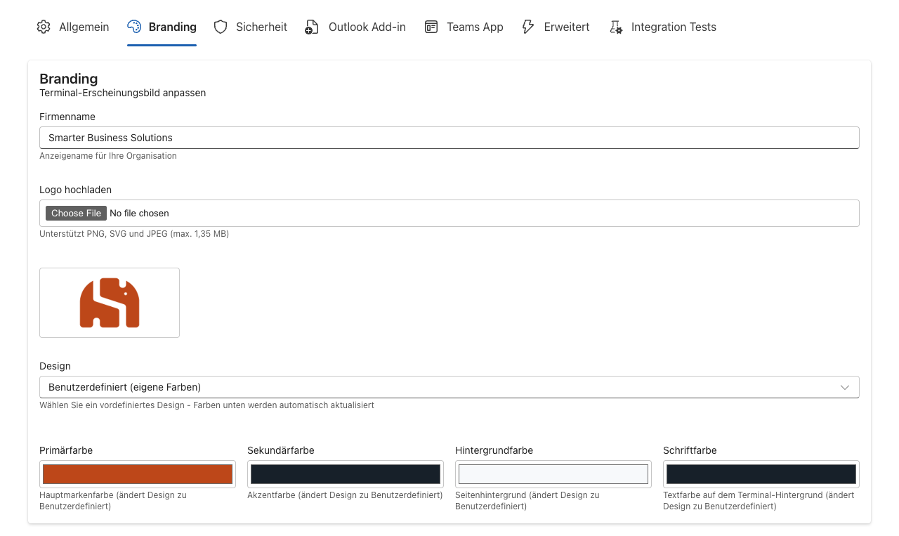Click the "Firmenname" label
899x536 pixels.
[x=67, y=117]
